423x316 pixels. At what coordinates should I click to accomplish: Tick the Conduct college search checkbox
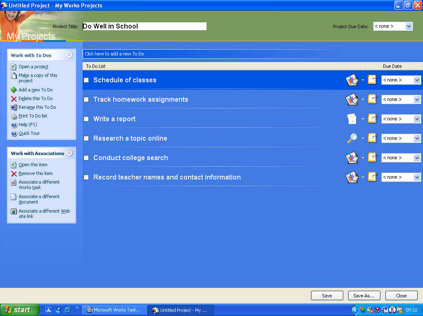(86, 158)
